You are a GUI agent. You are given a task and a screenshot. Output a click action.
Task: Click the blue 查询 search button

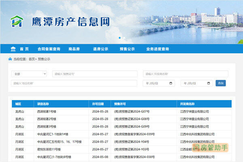point(221,83)
